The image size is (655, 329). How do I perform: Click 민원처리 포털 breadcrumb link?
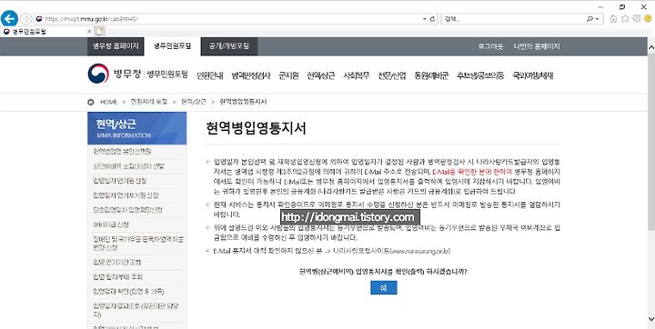pos(148,102)
